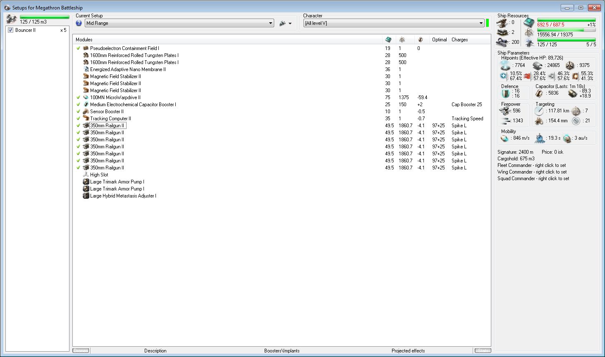
Task: Switch to the Boosters\Implants tab
Action: [x=282, y=351]
